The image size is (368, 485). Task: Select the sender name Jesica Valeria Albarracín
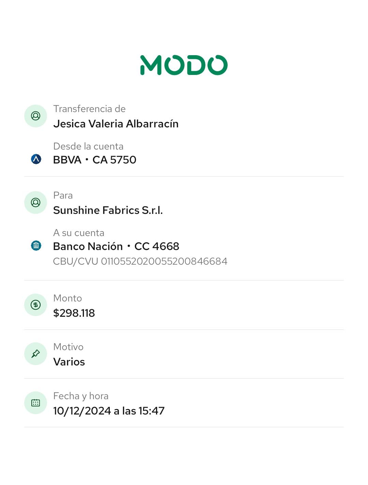[116, 124]
